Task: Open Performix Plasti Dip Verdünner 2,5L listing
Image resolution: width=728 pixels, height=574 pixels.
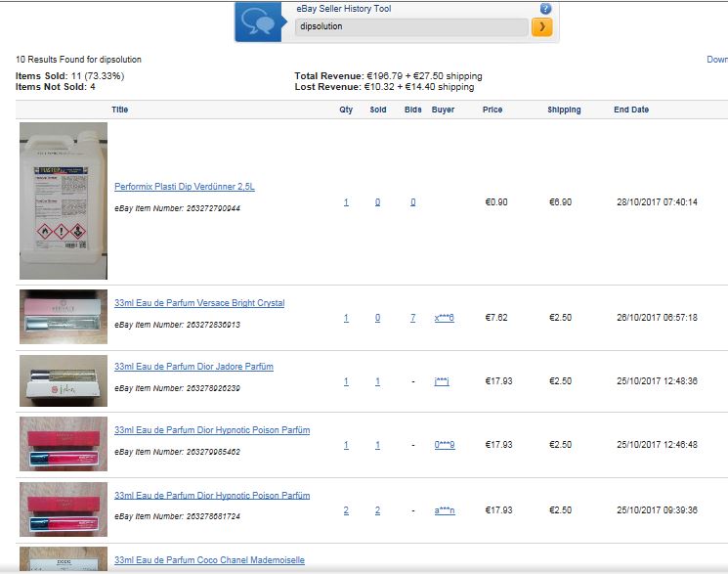Action: (185, 187)
